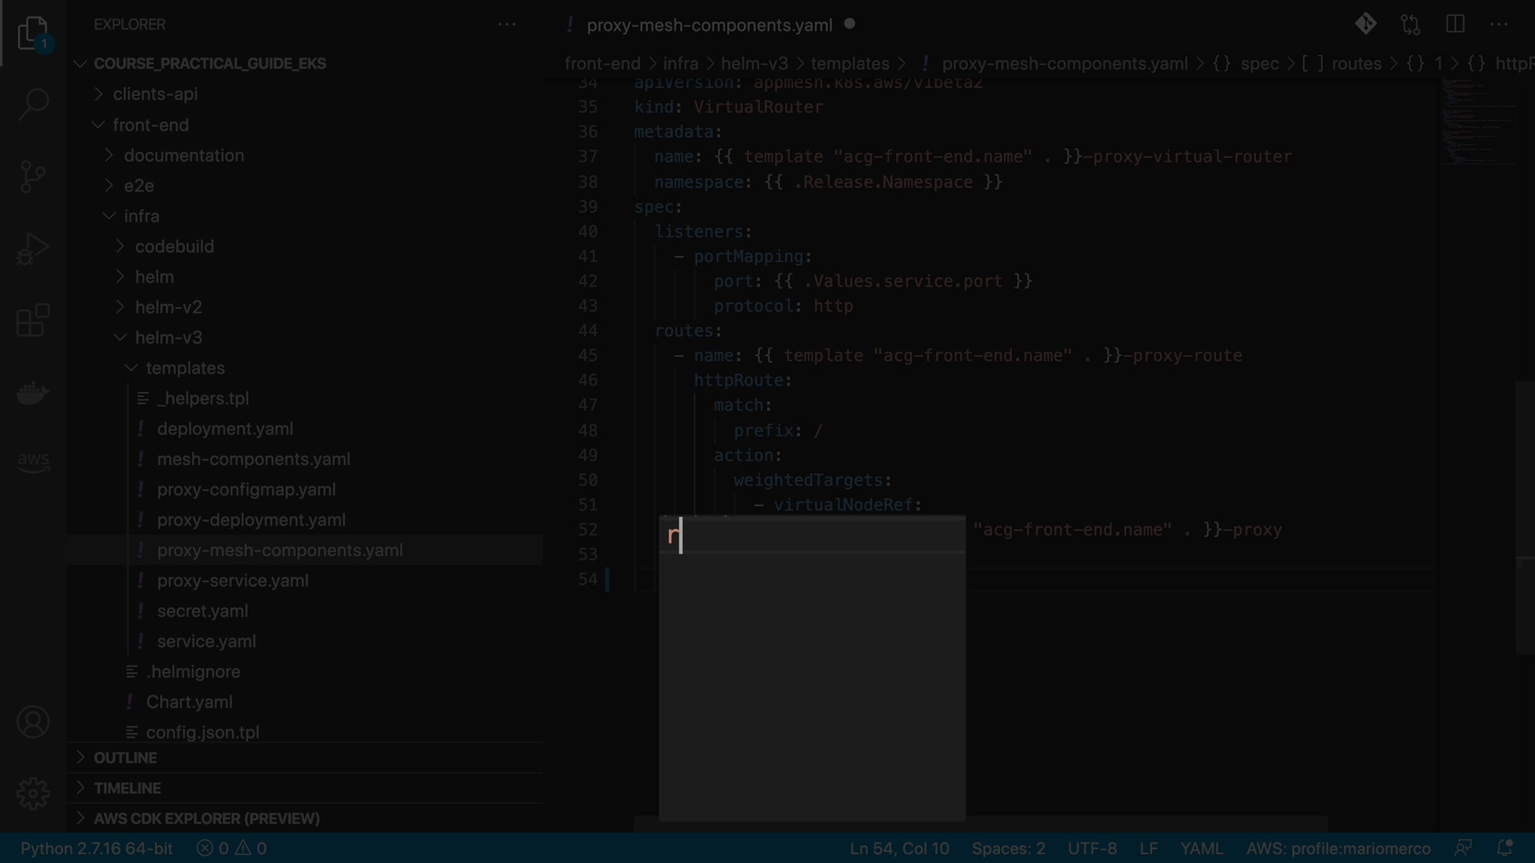Collapse the helm-v3 folder
This screenshot has width=1535, height=863.
coord(168,337)
